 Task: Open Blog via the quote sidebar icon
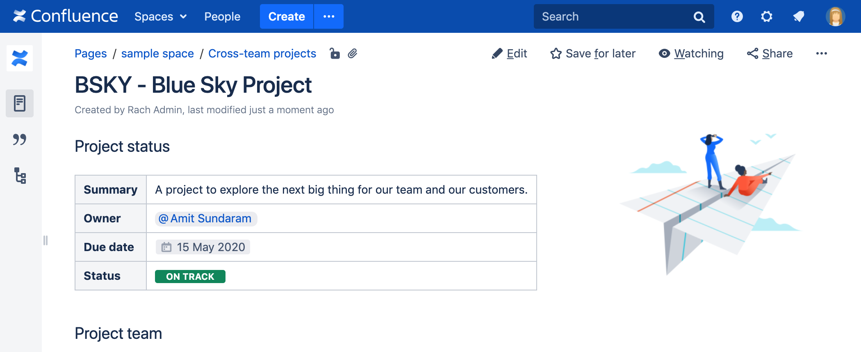click(20, 139)
